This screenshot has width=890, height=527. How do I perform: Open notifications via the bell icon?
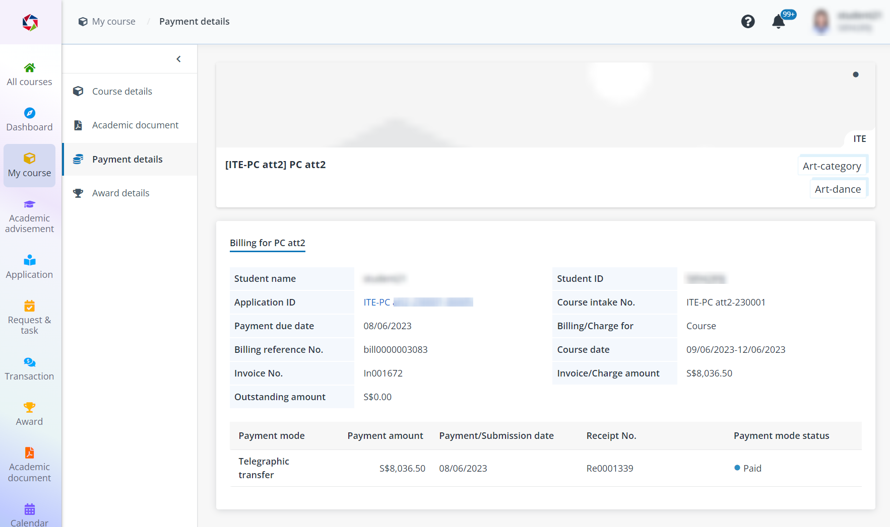pos(778,22)
